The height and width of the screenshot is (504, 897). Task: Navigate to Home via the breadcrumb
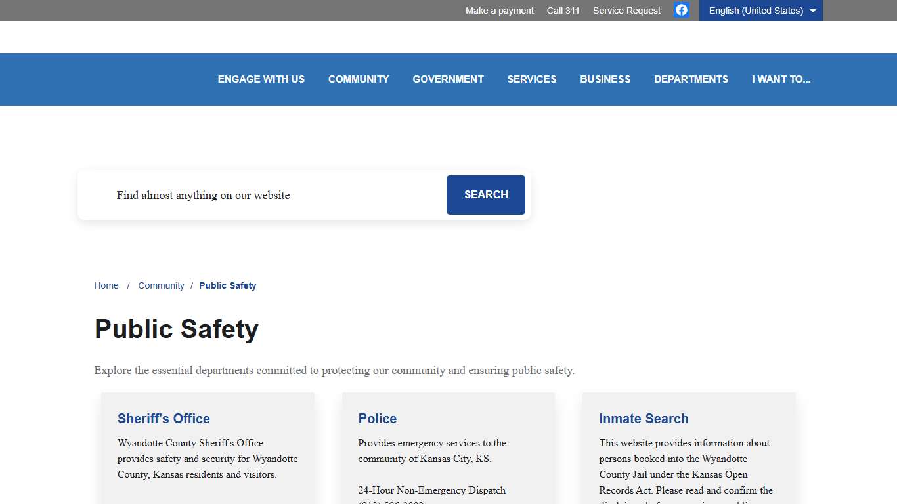106,285
